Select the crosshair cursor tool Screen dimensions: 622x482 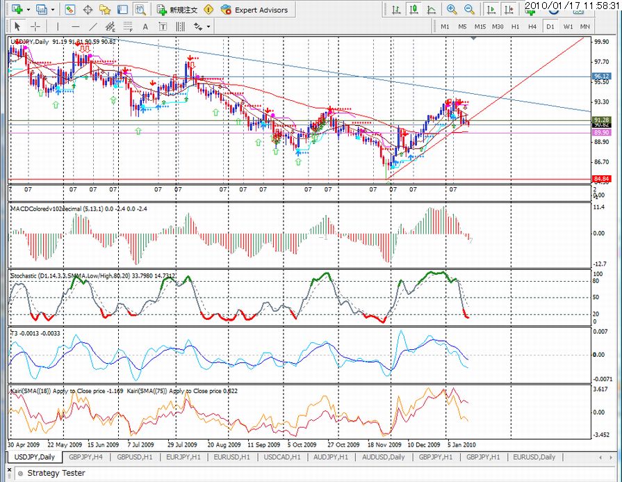(34, 26)
